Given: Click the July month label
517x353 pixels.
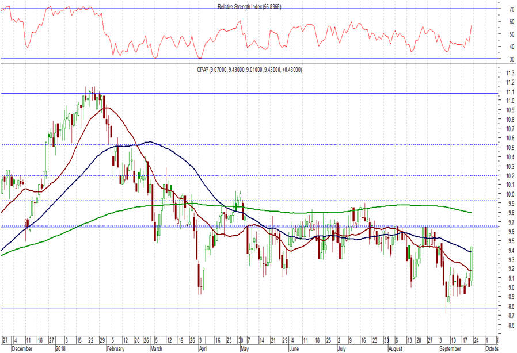Looking at the screenshot, I should 341,349.
